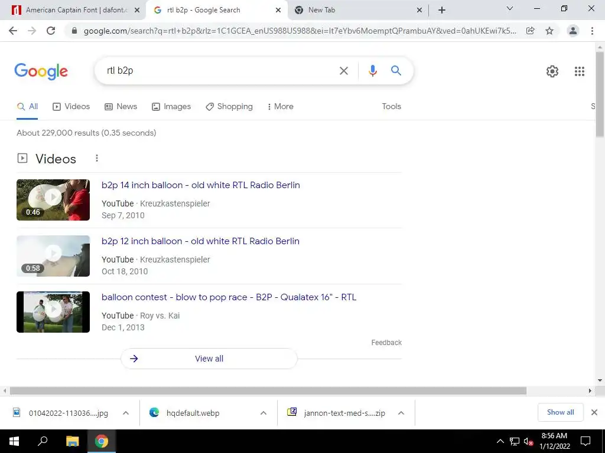Image resolution: width=605 pixels, height=453 pixels.
Task: Click the address bar URL
Action: tap(300, 31)
